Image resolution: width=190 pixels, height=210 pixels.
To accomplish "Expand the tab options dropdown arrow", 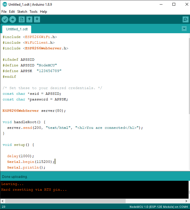I will pyautogui.click(x=184, y=29).
